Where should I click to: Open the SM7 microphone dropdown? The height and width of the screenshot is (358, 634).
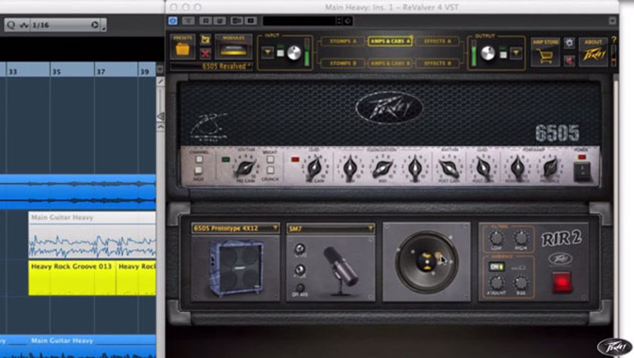point(331,228)
